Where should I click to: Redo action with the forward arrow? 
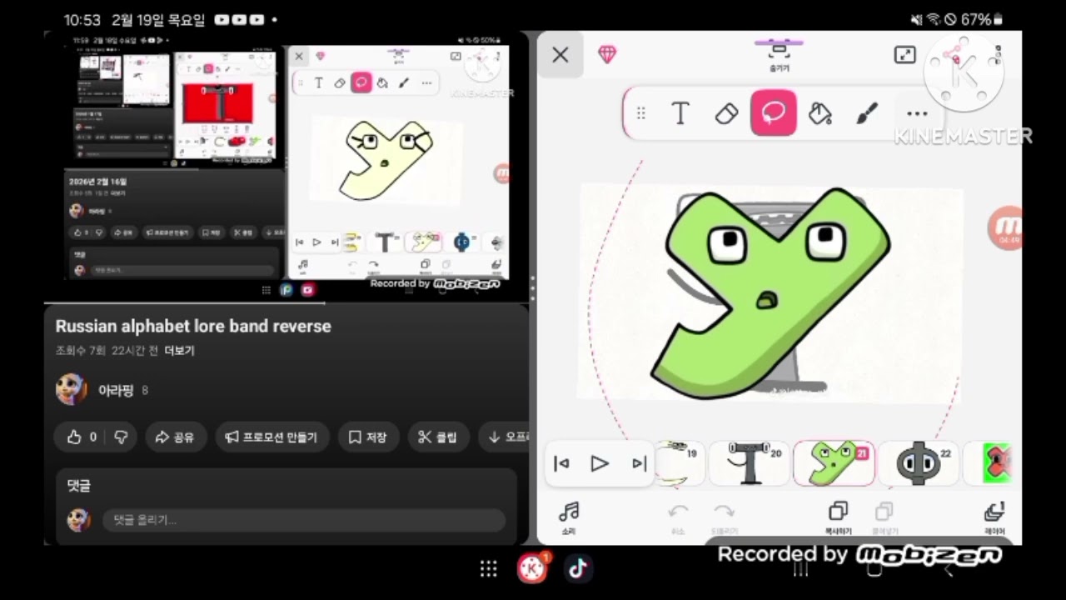tap(724, 517)
